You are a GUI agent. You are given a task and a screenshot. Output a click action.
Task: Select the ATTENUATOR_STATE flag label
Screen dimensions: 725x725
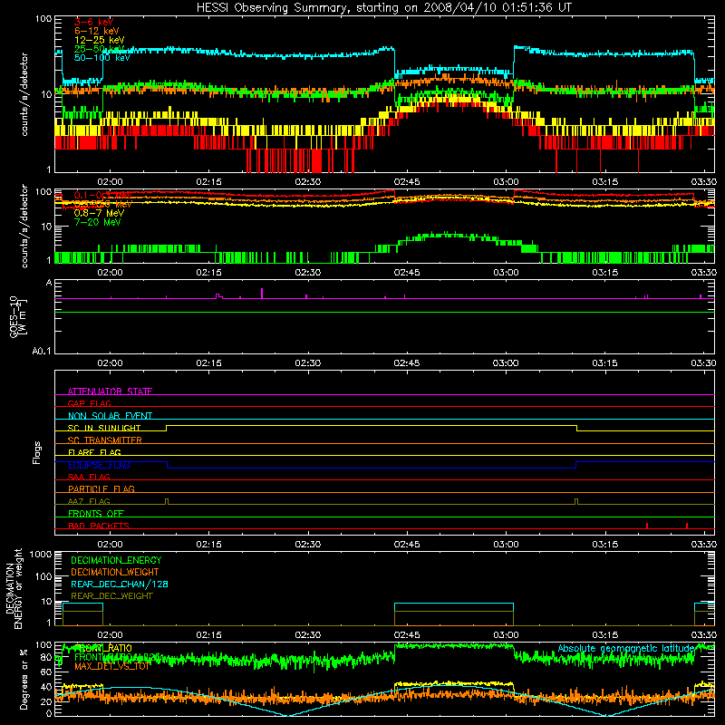pyautogui.click(x=110, y=391)
